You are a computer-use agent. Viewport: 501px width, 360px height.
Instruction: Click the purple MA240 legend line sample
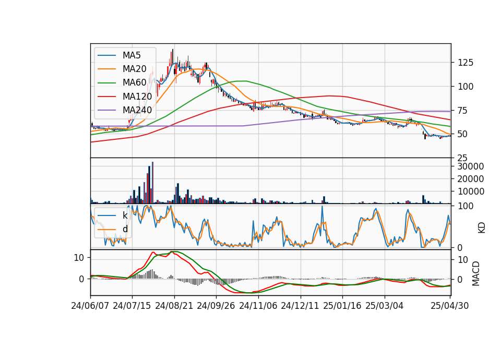[x=106, y=111]
